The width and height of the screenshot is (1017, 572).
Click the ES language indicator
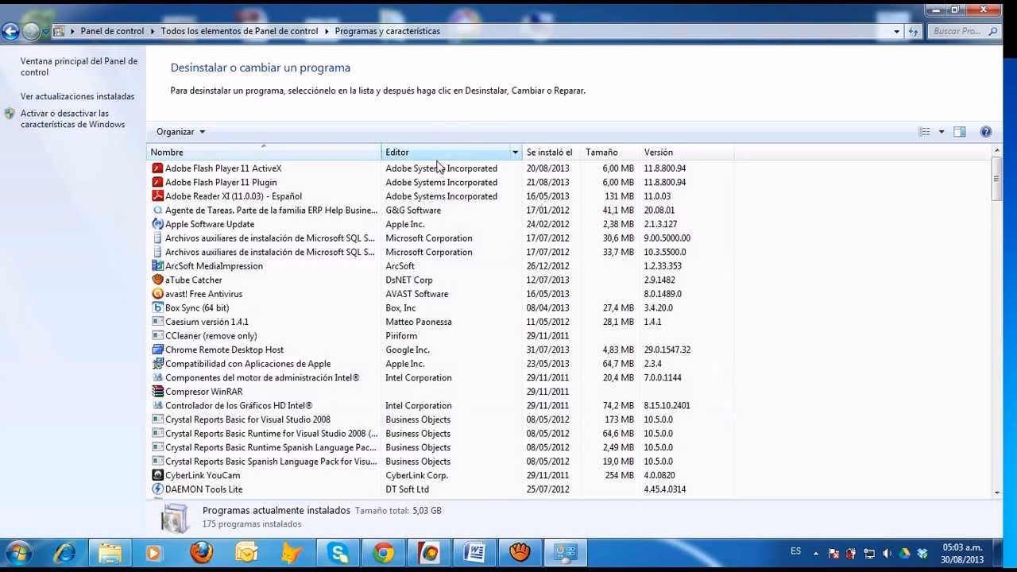796,551
